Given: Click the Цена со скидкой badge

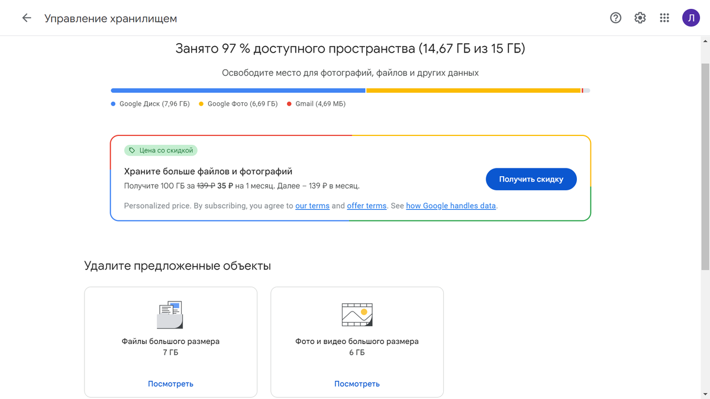Looking at the screenshot, I should (x=161, y=151).
